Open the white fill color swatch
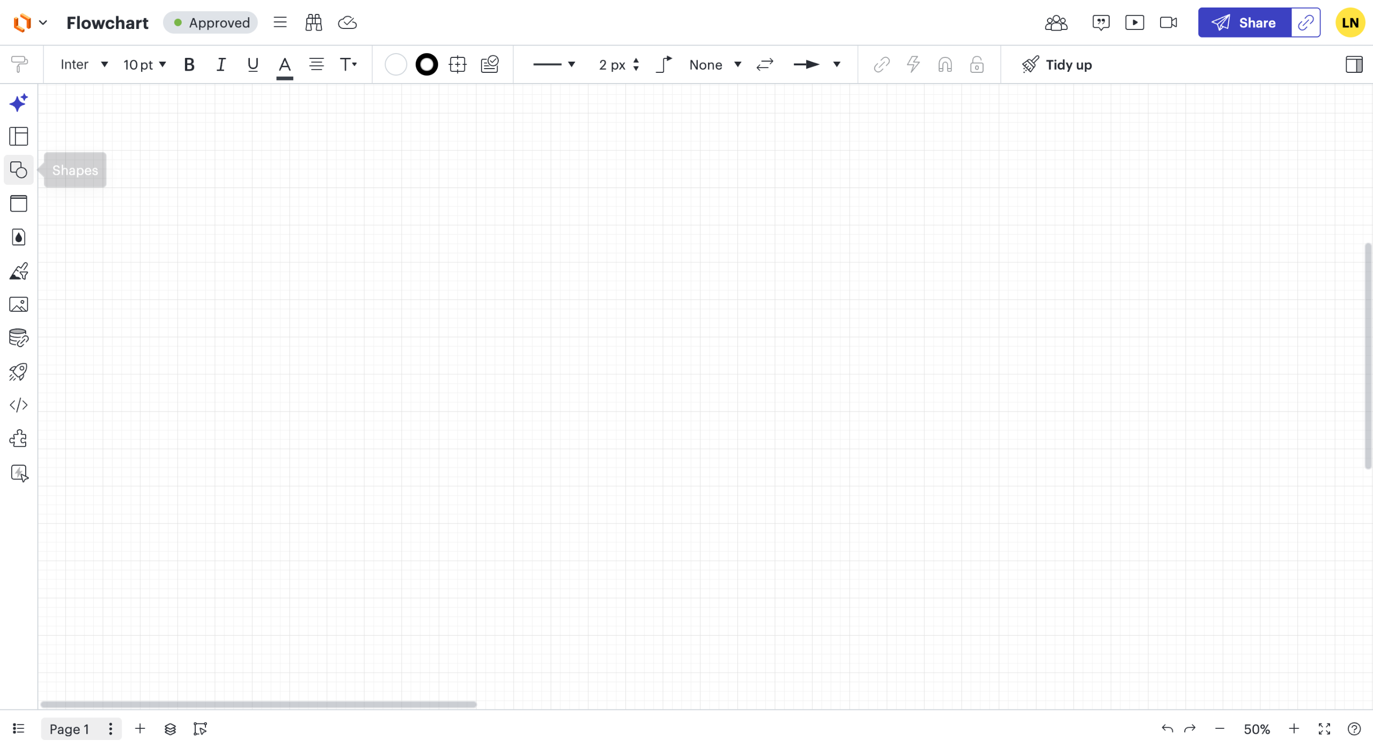The image size is (1373, 747). [x=395, y=65]
